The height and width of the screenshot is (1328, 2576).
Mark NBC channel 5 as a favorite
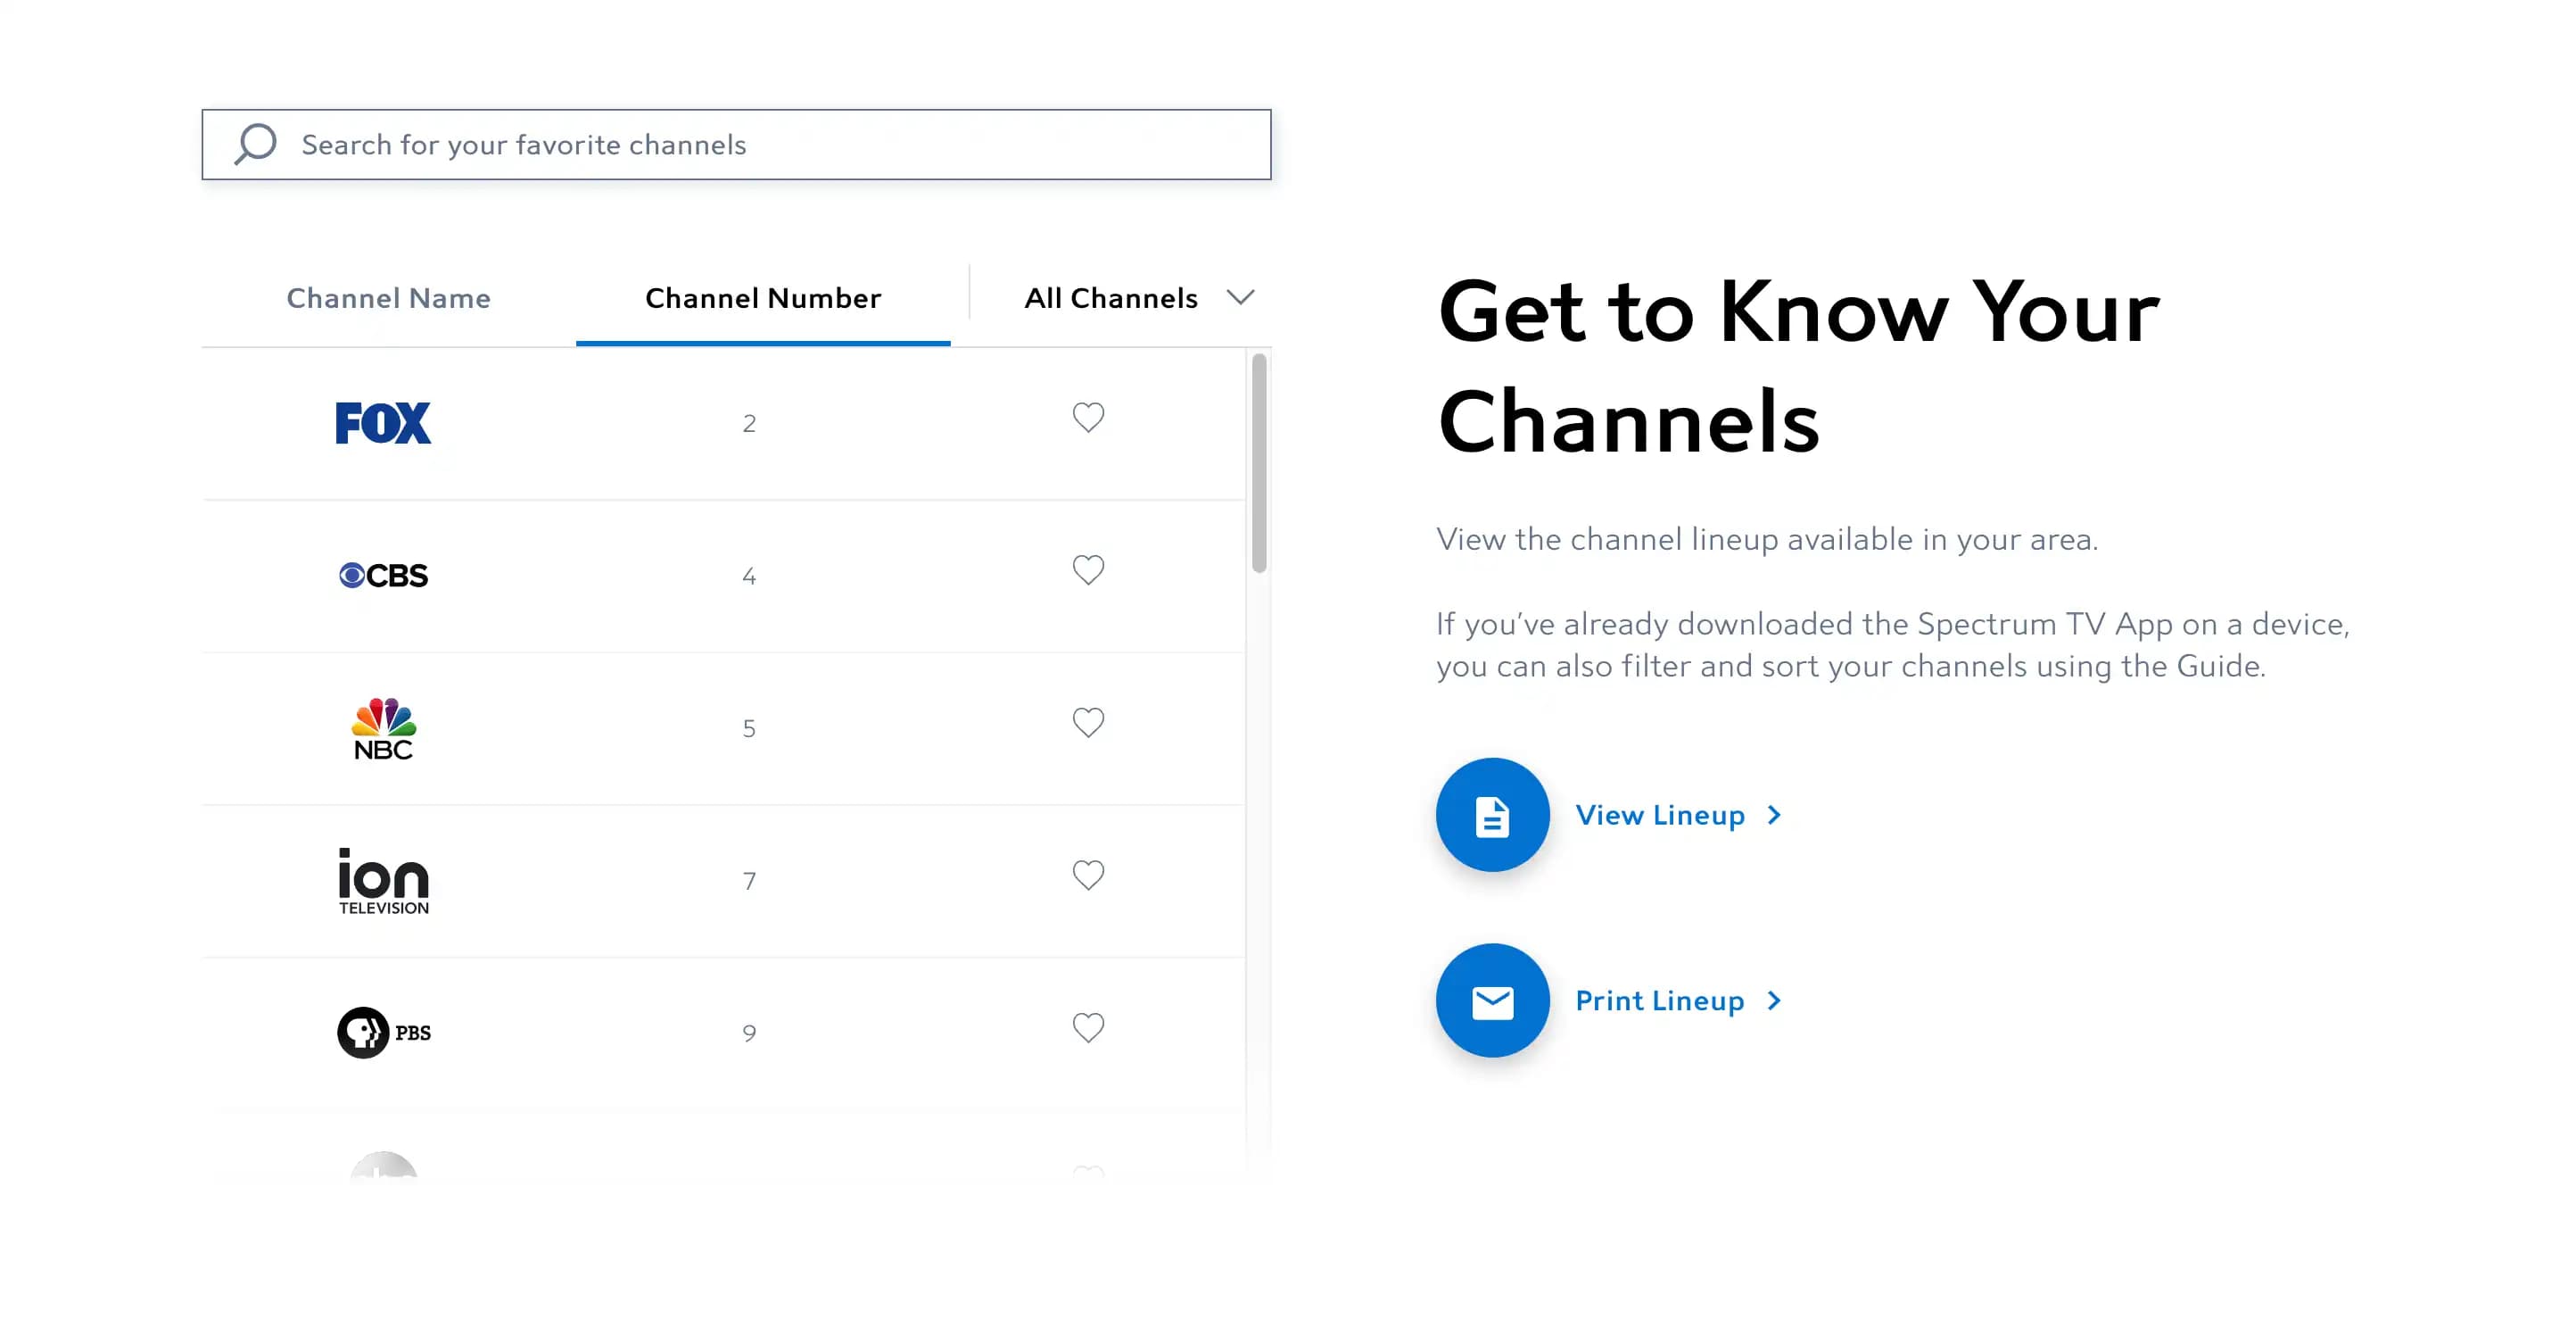coord(1088,723)
